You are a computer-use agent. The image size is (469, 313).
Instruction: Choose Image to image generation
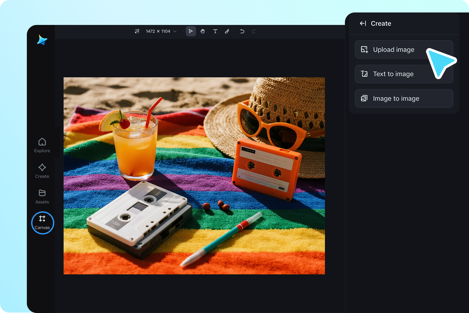396,98
